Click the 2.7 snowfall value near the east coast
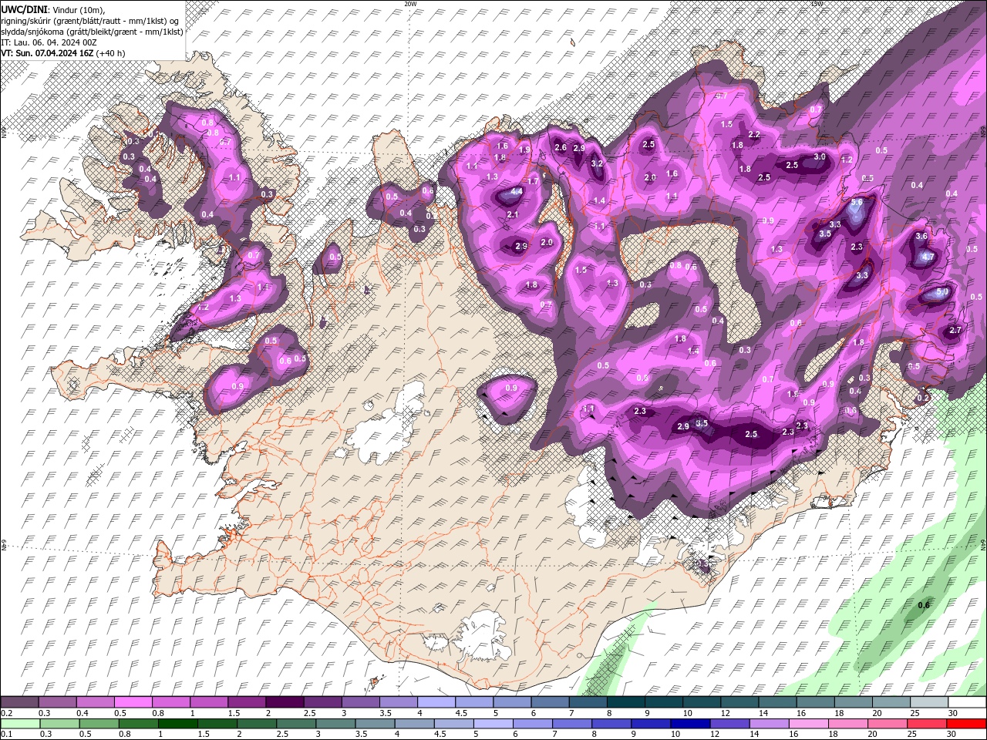987x740 pixels. click(955, 330)
